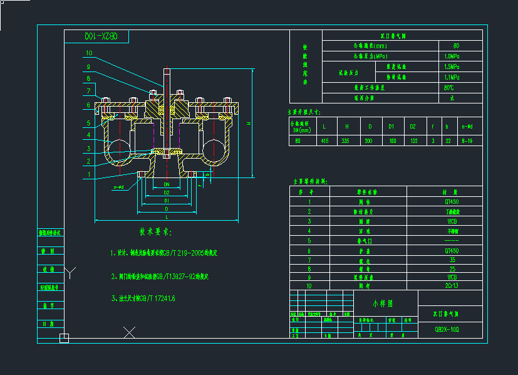Click the mirrored QB2X-100 label box

[x=96, y=36]
